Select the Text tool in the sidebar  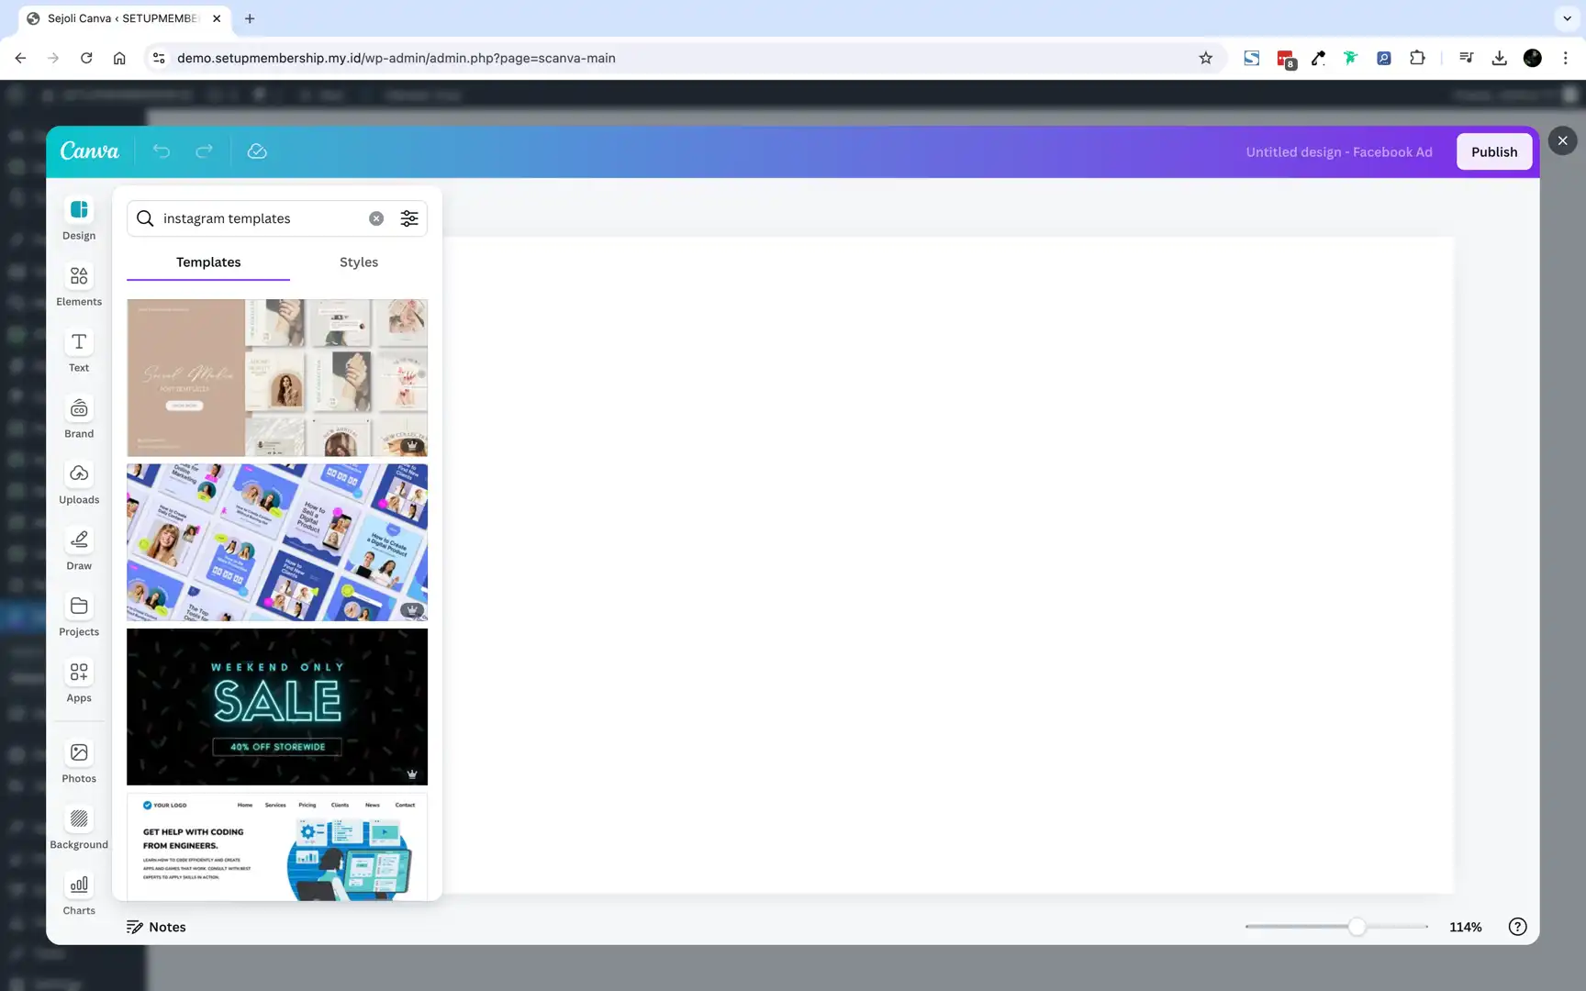coord(78,350)
